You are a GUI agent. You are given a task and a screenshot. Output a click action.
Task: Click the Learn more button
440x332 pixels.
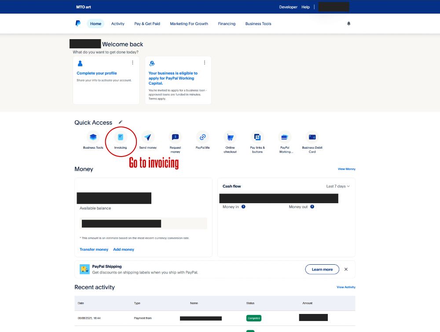322,269
